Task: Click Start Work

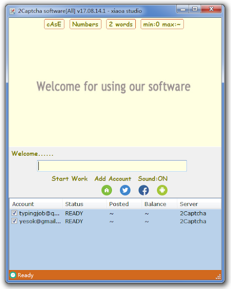Action: [x=69, y=179]
